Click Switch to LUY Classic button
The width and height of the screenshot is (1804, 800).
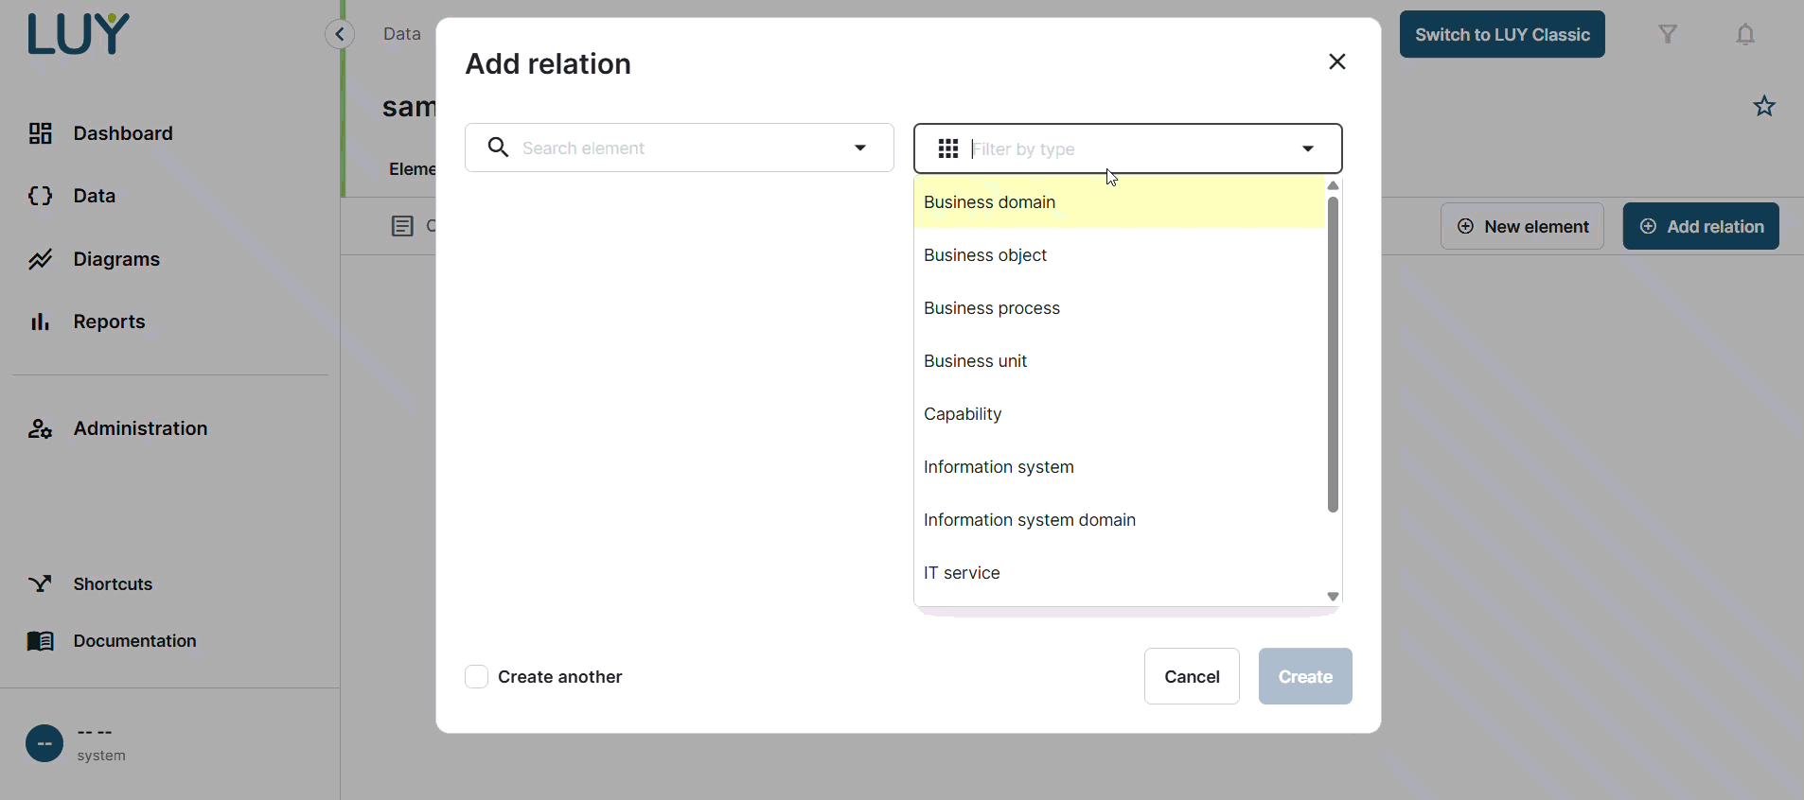1502,35
